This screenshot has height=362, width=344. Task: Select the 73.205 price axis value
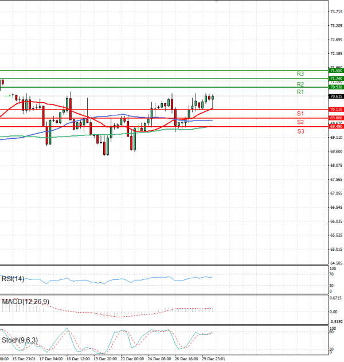coord(336,26)
